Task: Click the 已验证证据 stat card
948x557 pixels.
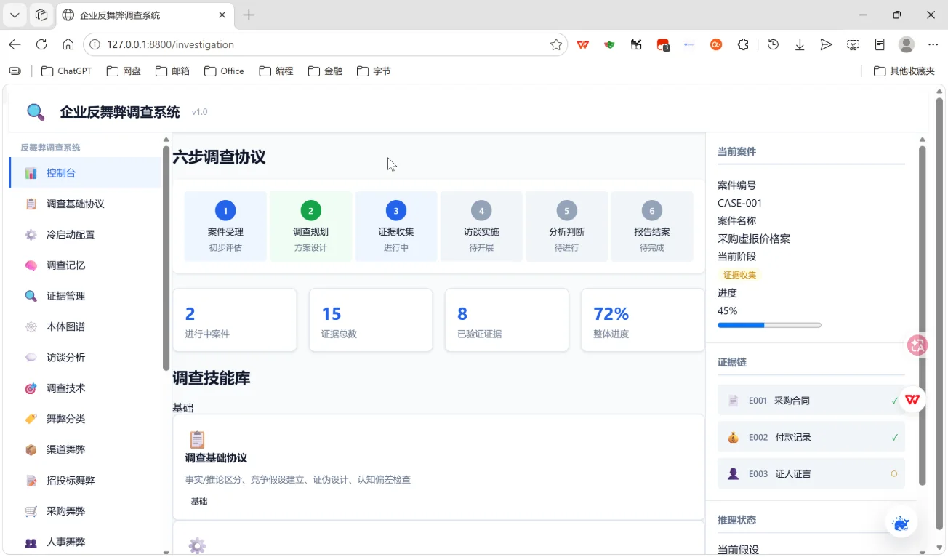Action: [x=507, y=320]
